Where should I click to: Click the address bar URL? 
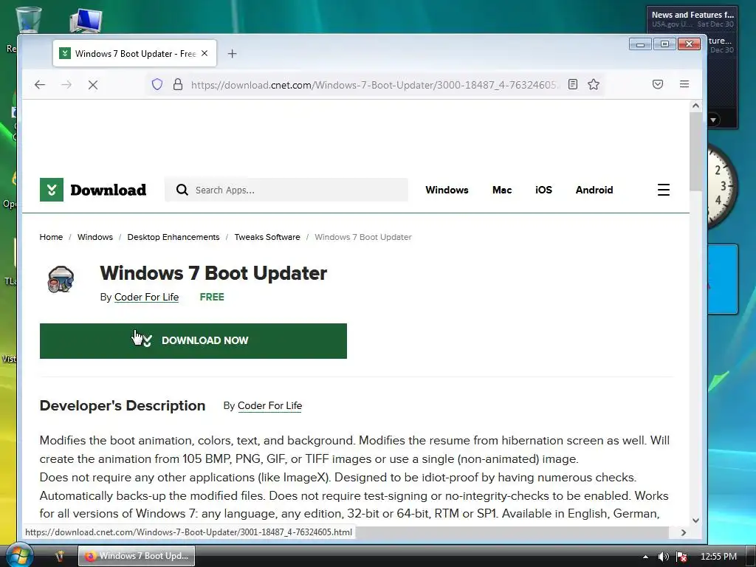(375, 85)
